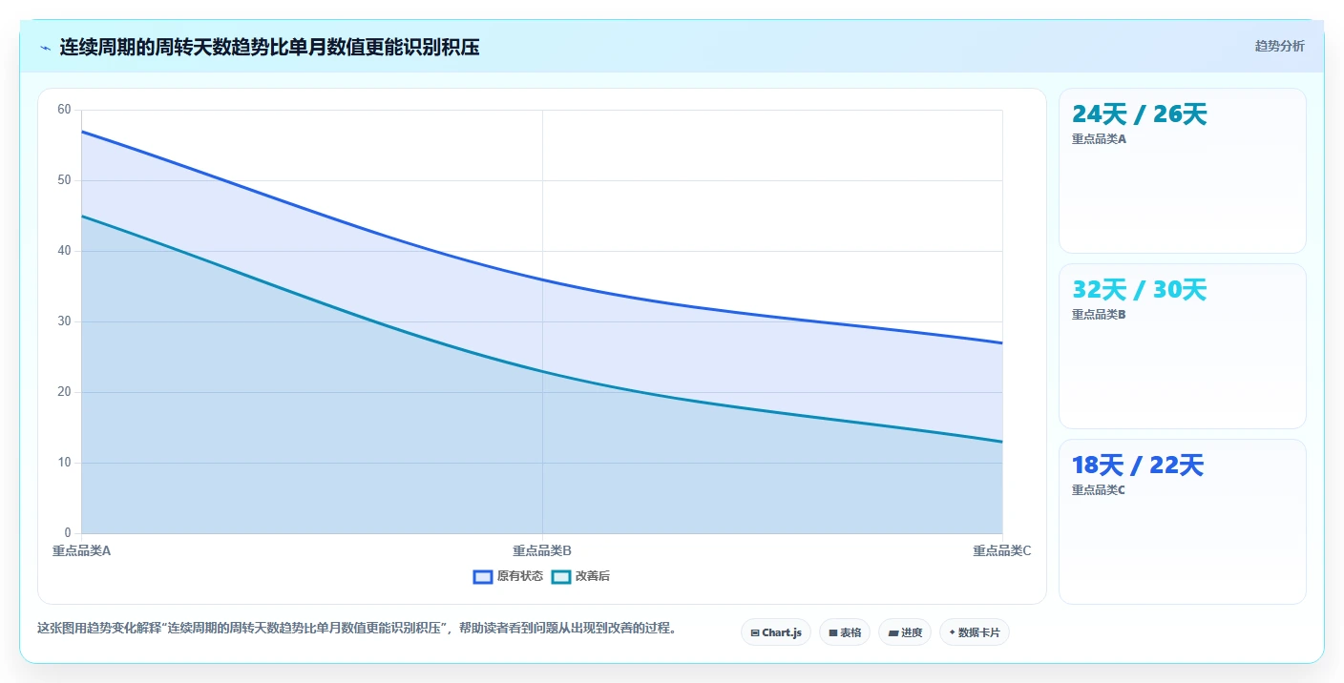Click the 原有状态 legend label
Viewport: 1344px width, 683px height.
520,576
